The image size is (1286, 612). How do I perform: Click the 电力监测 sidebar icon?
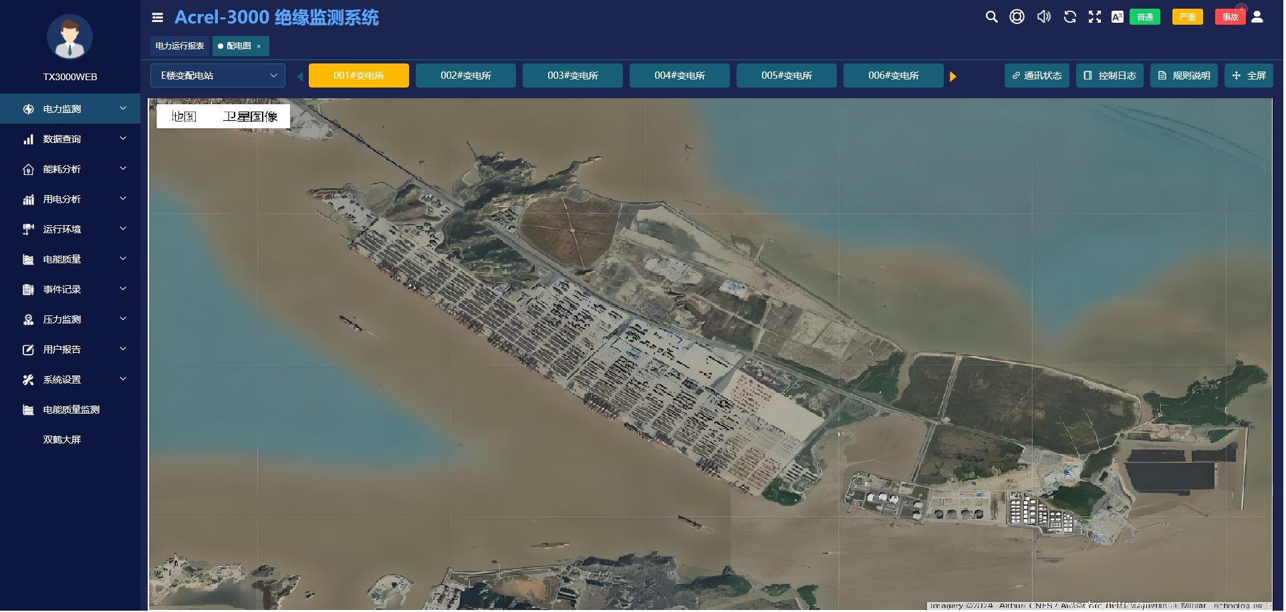point(28,109)
